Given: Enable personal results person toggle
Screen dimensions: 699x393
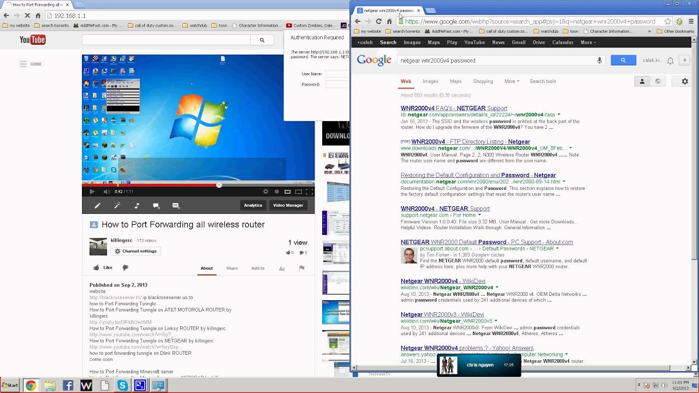Looking at the screenshot, I should [x=642, y=81].
